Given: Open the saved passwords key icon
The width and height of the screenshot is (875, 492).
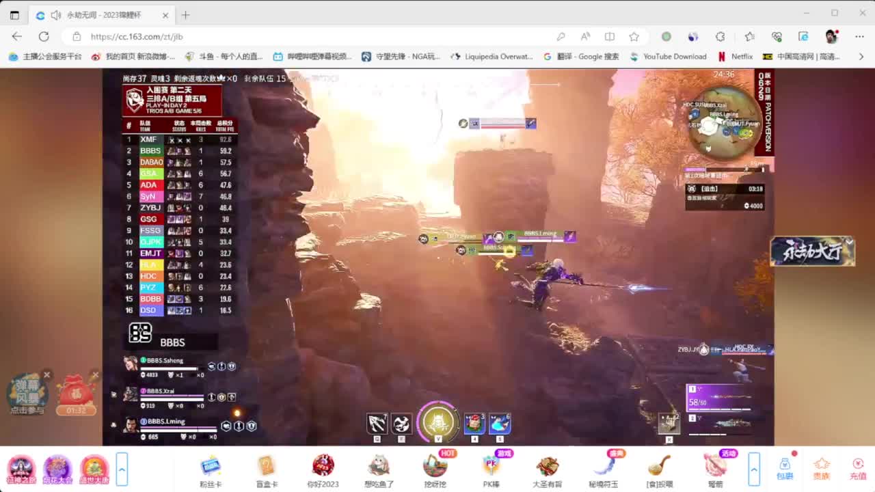Looking at the screenshot, I should click(561, 36).
